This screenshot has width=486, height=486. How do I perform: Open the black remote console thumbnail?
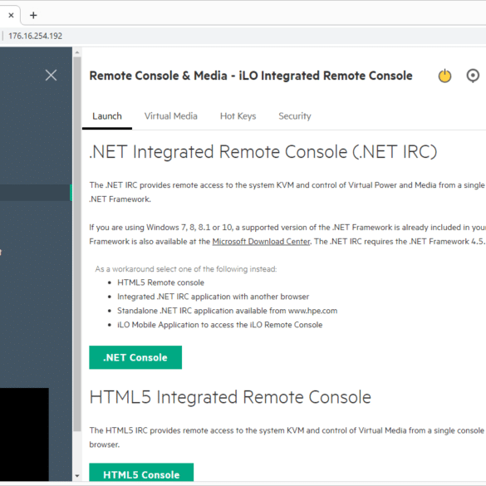pyautogui.click(x=24, y=434)
